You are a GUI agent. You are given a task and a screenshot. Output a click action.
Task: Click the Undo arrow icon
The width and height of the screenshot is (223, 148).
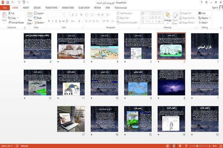coord(13,3)
